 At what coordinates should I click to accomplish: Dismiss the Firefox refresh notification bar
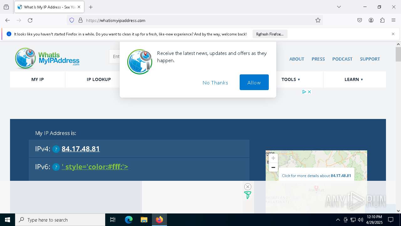393,34
